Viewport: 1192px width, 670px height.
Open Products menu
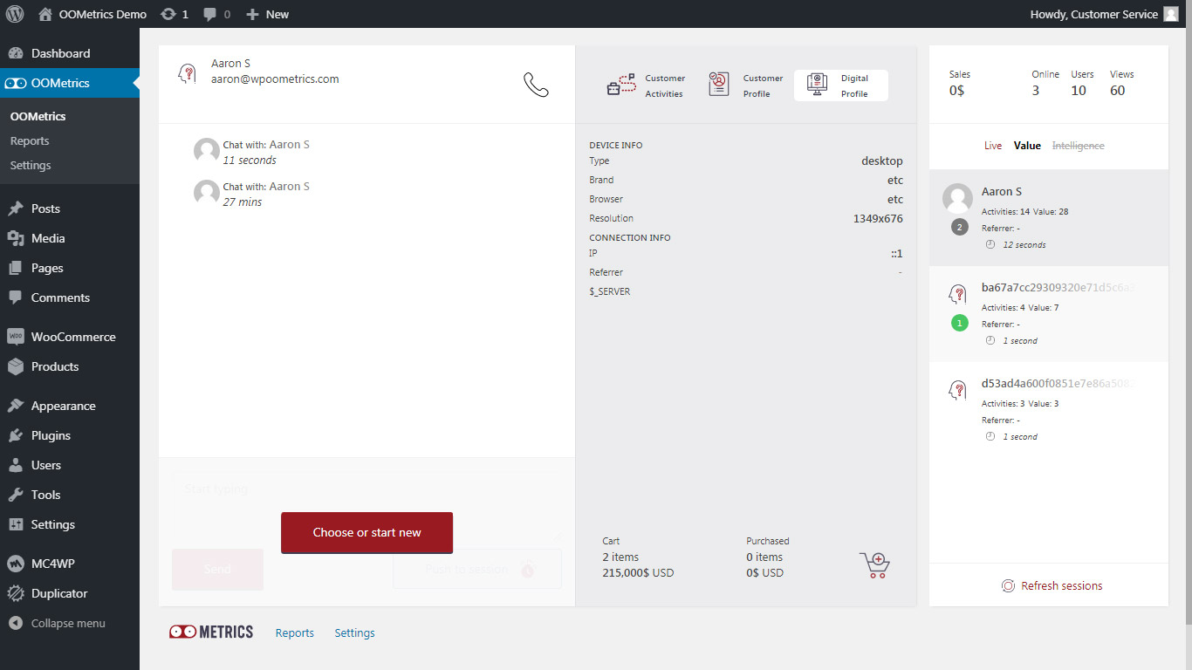[70, 366]
